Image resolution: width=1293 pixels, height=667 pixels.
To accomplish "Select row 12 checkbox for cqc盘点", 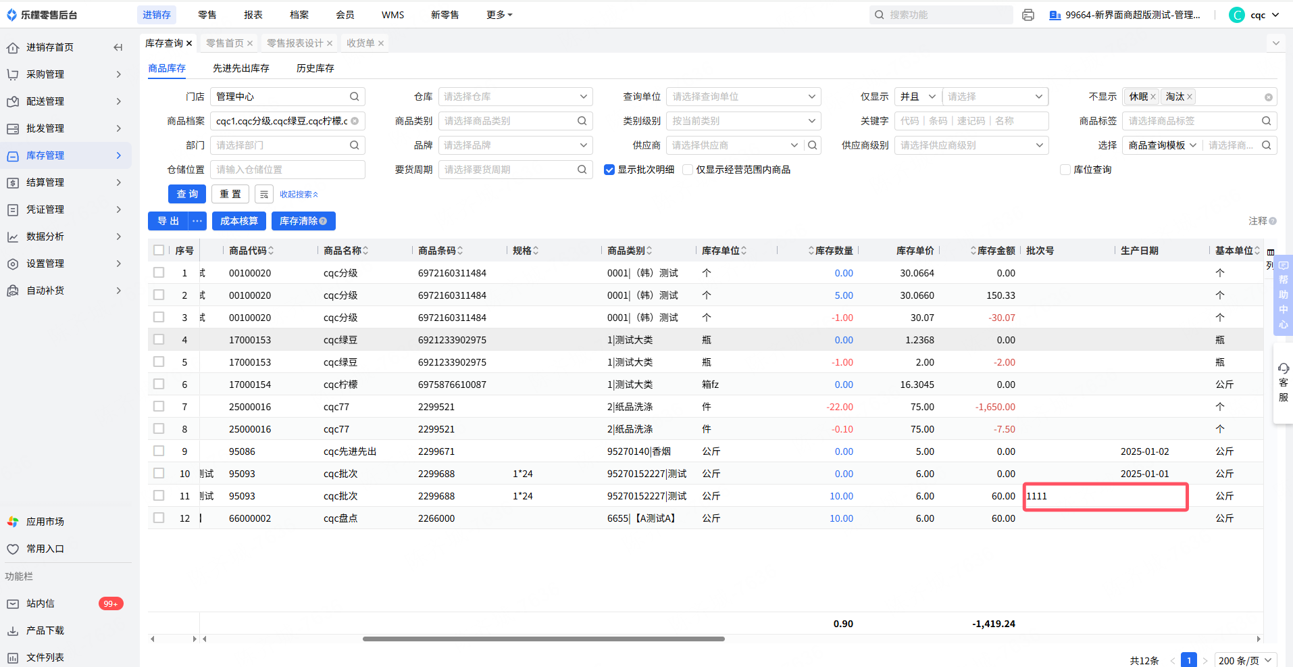I will (159, 518).
